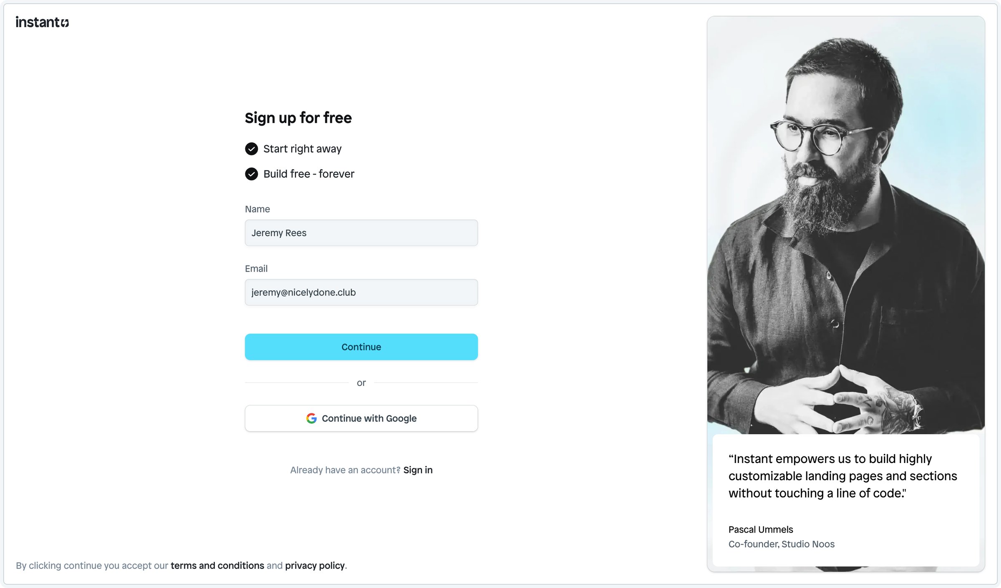The image size is (1001, 588).
Task: Click the Google logo icon
Action: (311, 418)
